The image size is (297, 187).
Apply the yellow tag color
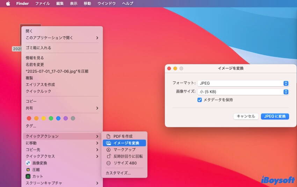(x=44, y=118)
